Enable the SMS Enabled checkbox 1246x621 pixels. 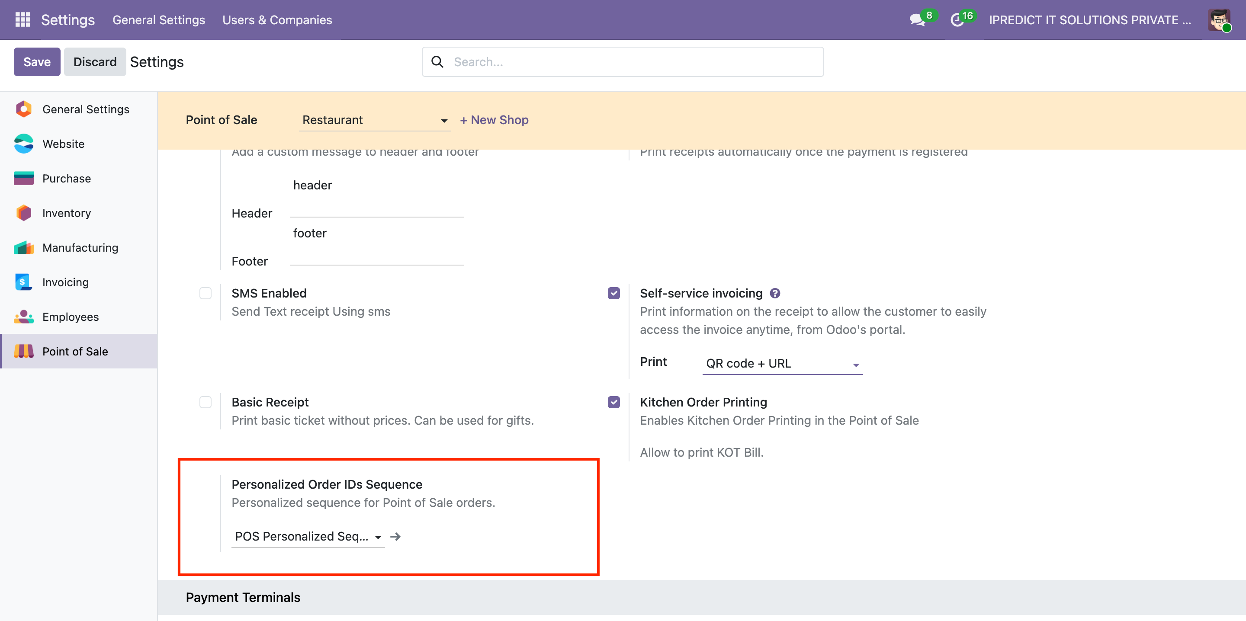pyautogui.click(x=206, y=293)
